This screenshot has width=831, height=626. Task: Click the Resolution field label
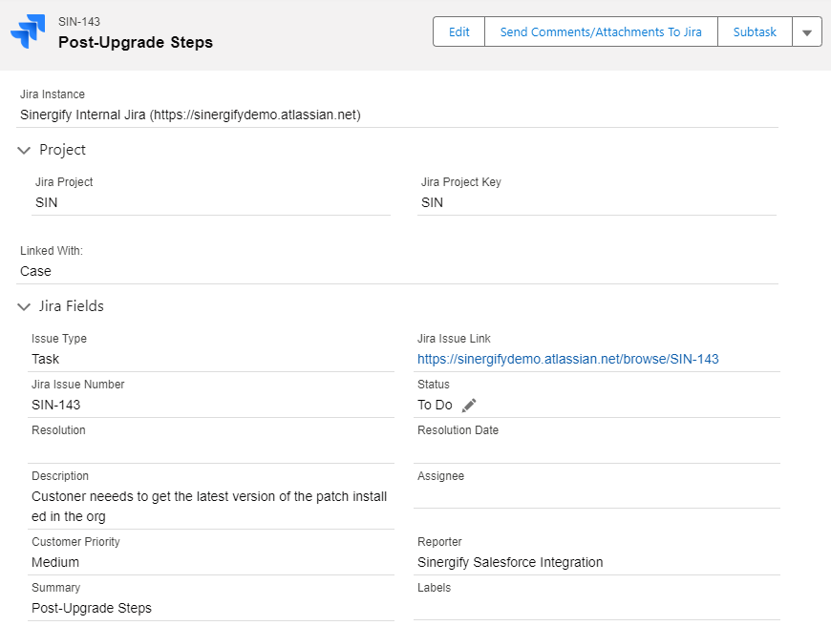58,430
